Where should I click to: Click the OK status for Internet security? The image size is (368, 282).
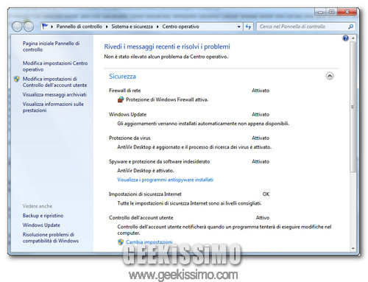pyautogui.click(x=266, y=194)
